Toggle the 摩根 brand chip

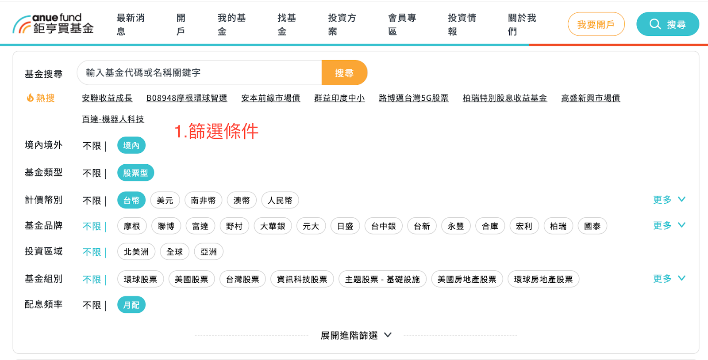pyautogui.click(x=132, y=226)
